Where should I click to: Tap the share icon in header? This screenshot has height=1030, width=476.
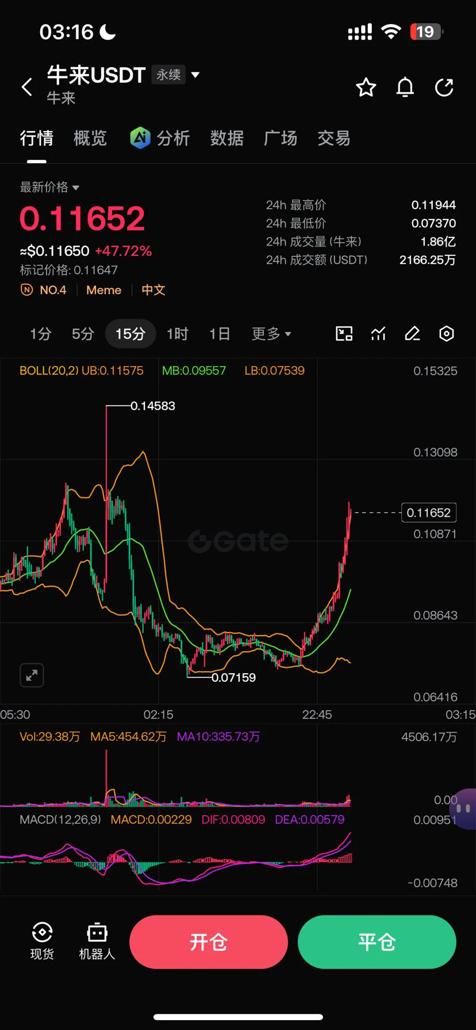(444, 87)
